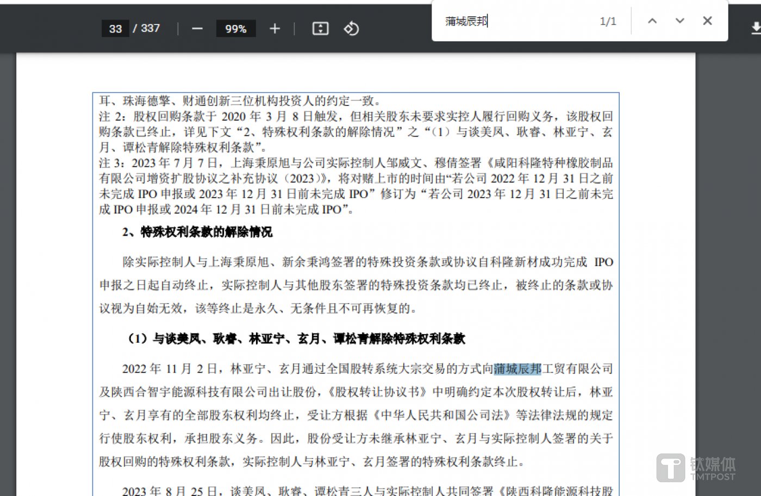
Task: Download the PDF file
Action: tap(756, 29)
